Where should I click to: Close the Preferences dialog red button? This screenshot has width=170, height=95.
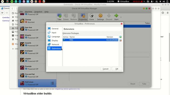(x=122, y=24)
